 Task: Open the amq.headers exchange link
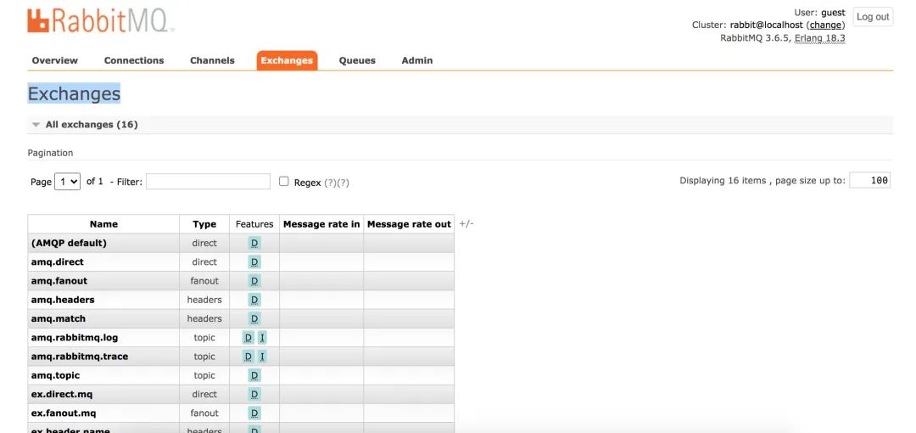pos(63,300)
